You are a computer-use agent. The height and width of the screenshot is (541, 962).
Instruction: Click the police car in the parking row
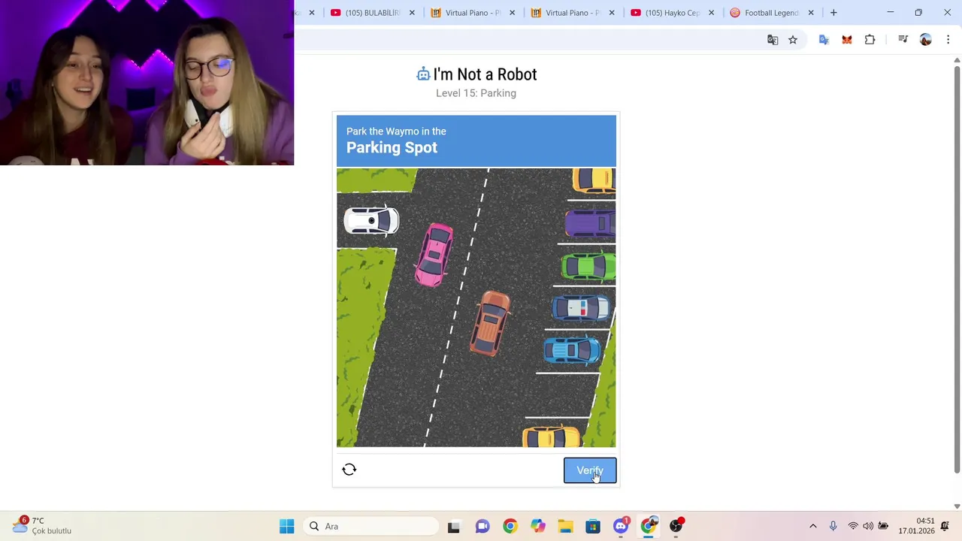(x=580, y=308)
